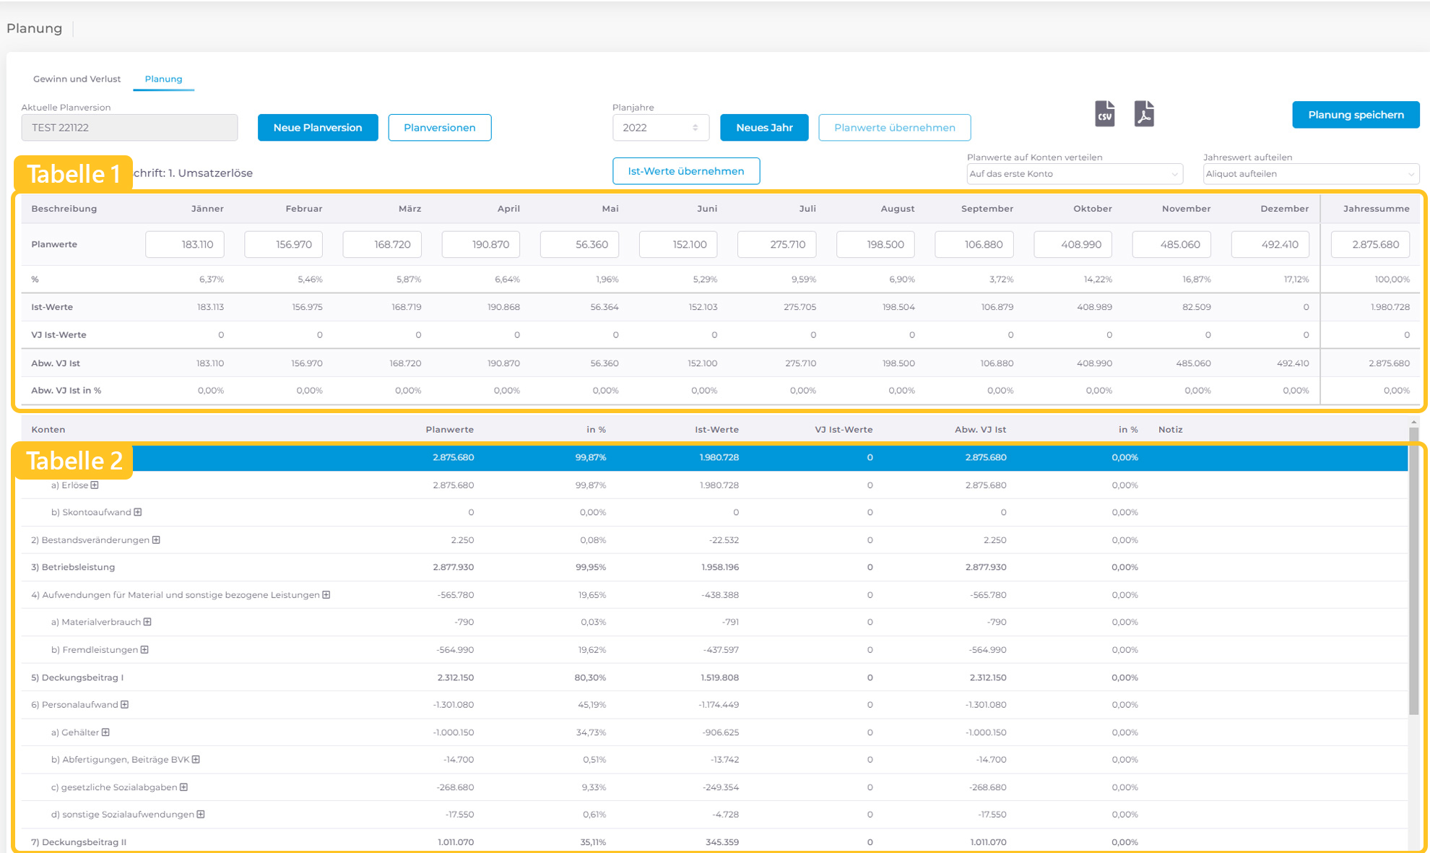Expand b) Abfertigungen, Beiträge BVK row
1430x853 pixels.
196,760
